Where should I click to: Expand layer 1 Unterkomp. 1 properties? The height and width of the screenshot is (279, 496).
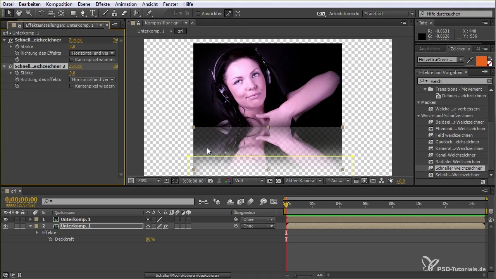[x=31, y=219]
